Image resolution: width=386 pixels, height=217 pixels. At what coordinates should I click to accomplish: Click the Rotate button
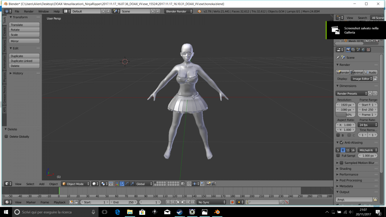pos(24,30)
